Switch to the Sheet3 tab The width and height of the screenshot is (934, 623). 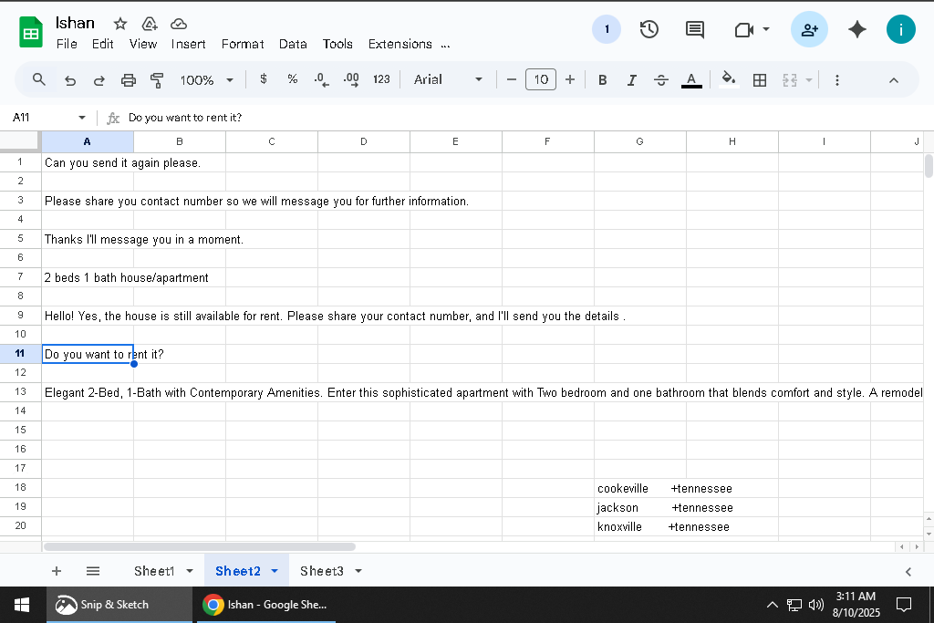tap(322, 571)
